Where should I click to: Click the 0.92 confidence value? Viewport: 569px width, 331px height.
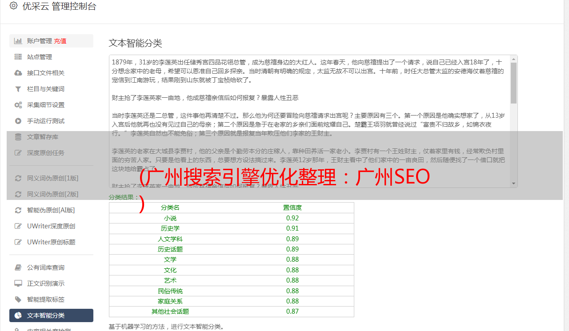click(x=293, y=218)
